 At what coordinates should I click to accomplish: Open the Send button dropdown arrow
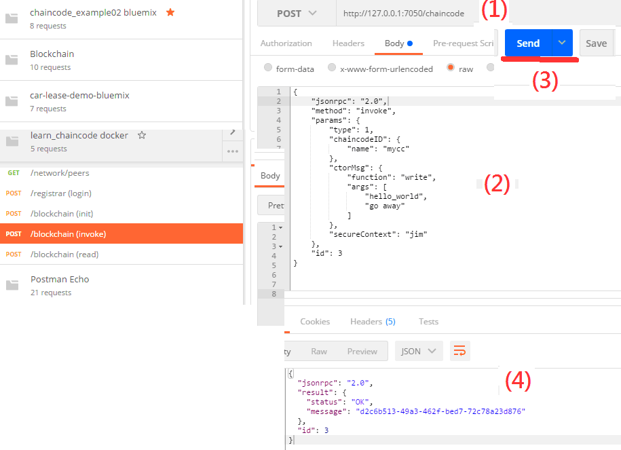(562, 43)
